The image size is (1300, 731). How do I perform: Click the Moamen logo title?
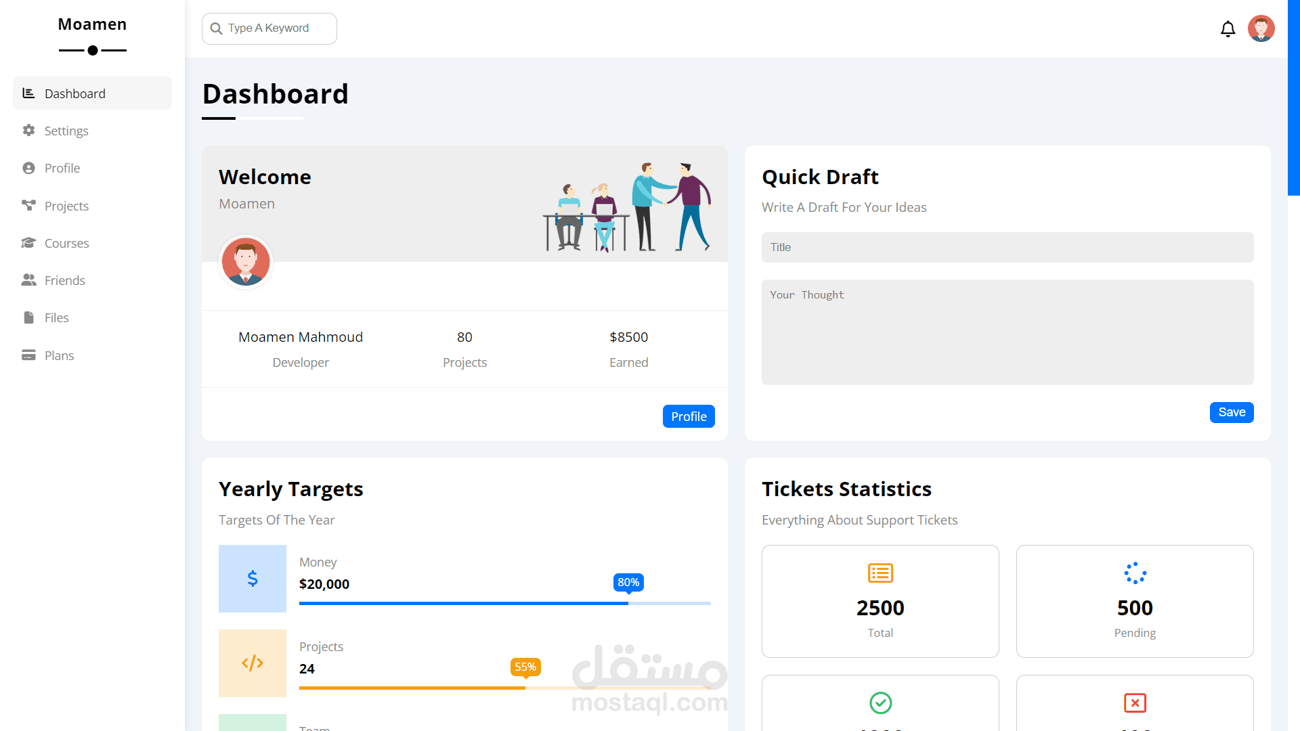pyautogui.click(x=92, y=24)
